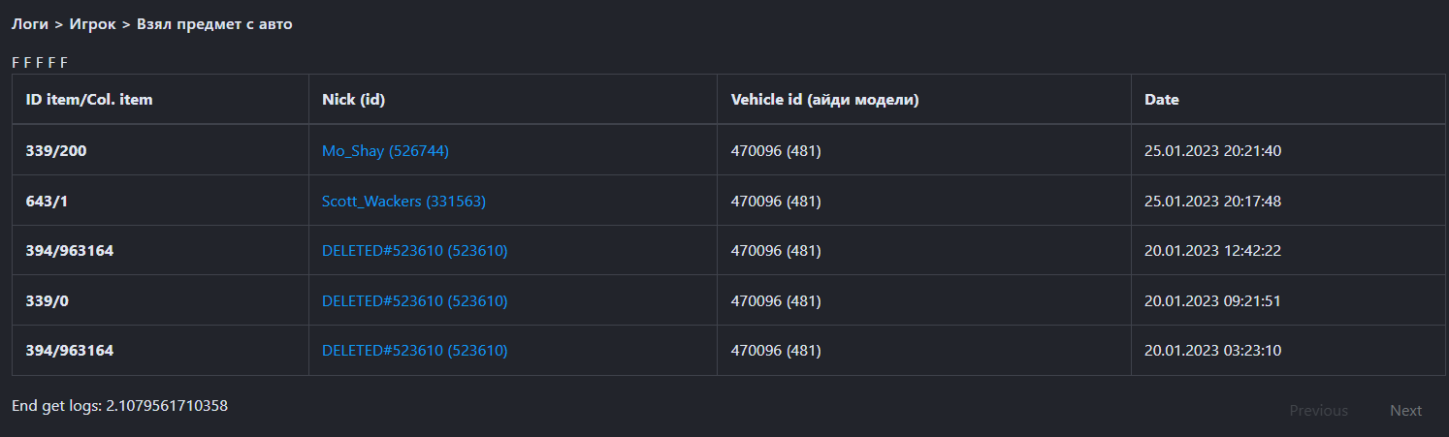Screen dimensions: 1449x437
Task: Click DELETED#523610 link in the 12:42:22 row
Action: pyautogui.click(x=414, y=251)
